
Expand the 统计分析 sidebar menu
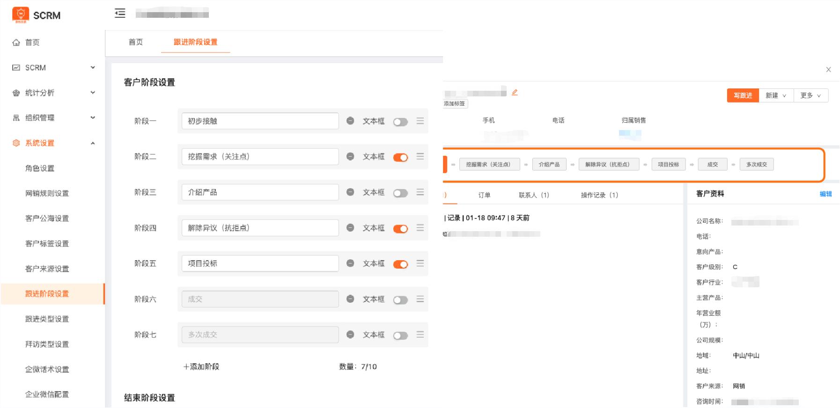tap(93, 93)
